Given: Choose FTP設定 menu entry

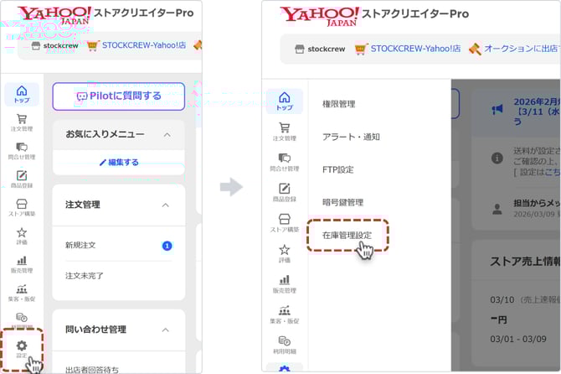Looking at the screenshot, I should click(338, 169).
